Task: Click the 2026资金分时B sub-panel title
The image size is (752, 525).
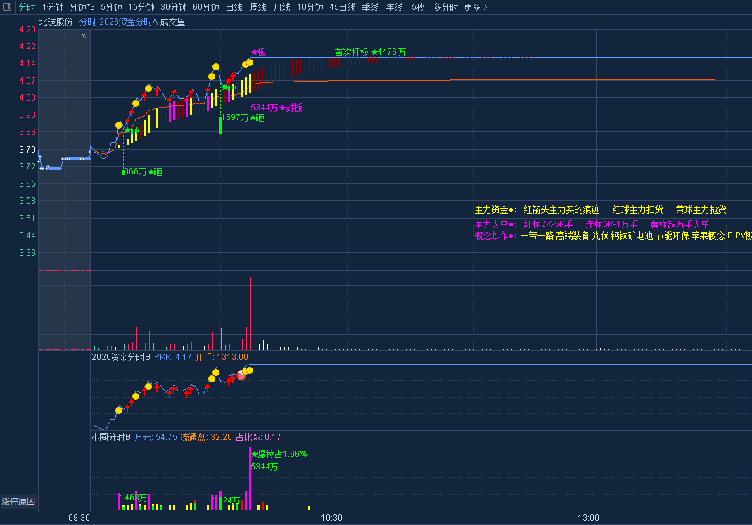Action: click(x=121, y=357)
